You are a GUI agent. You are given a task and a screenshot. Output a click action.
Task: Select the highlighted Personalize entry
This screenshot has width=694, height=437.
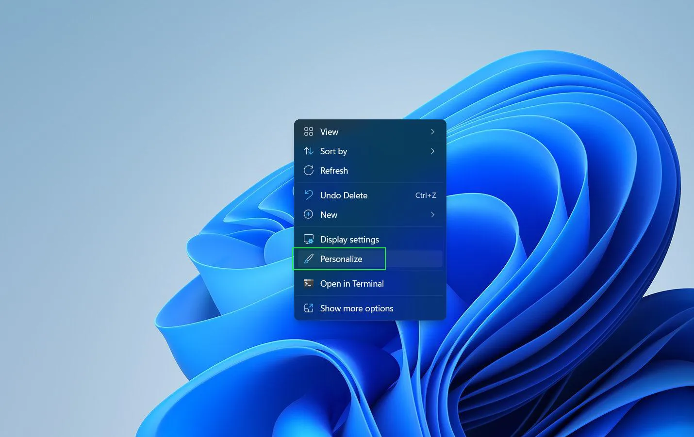[341, 259]
